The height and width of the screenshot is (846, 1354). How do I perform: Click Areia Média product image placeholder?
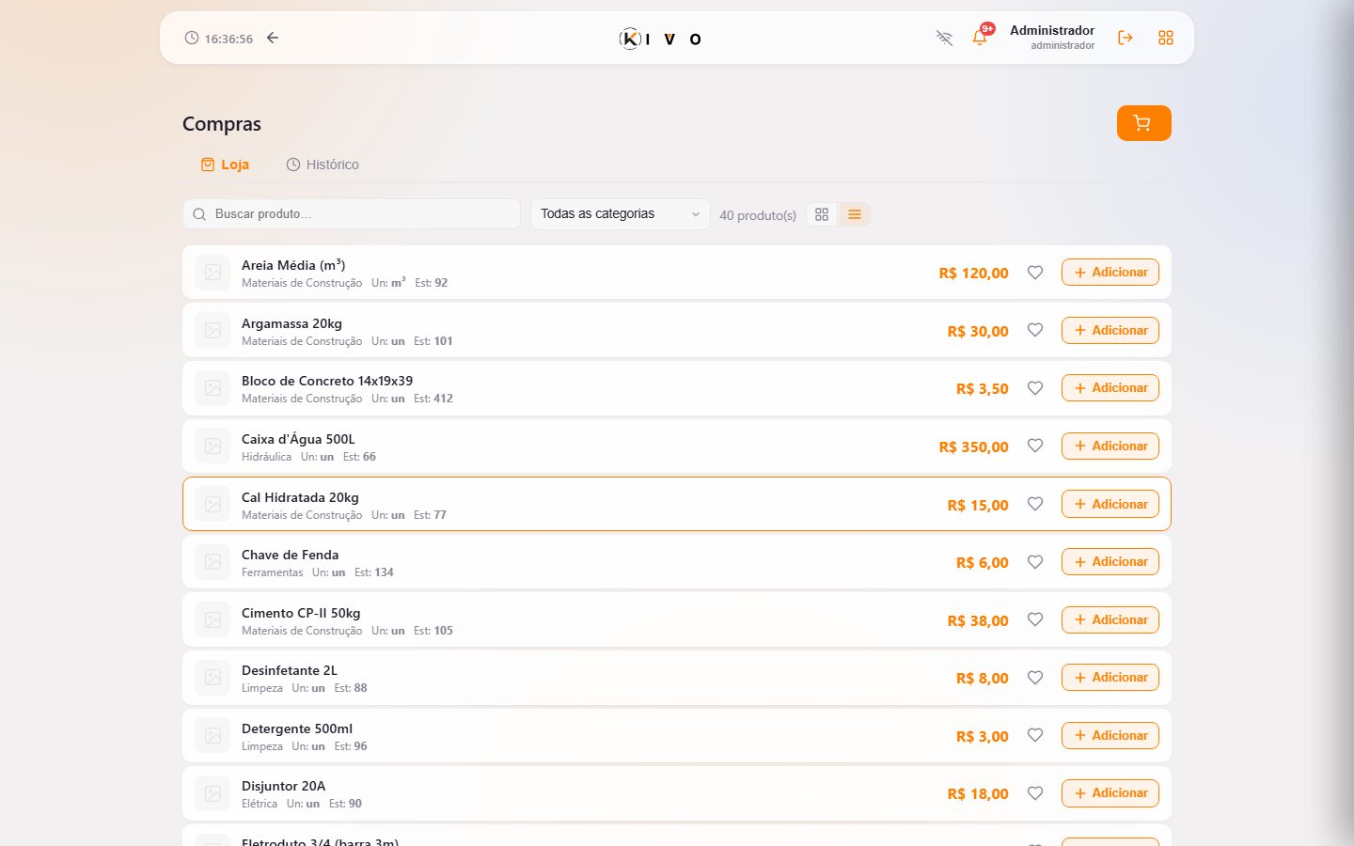[213, 273]
